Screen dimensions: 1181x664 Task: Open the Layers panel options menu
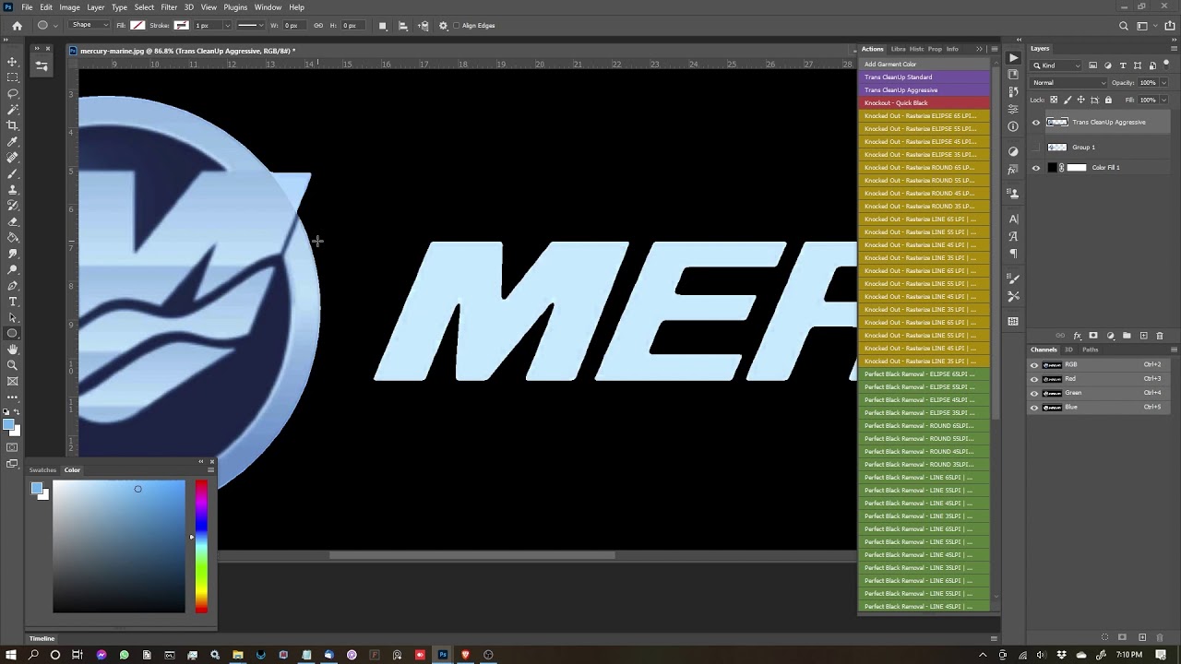pyautogui.click(x=1174, y=49)
